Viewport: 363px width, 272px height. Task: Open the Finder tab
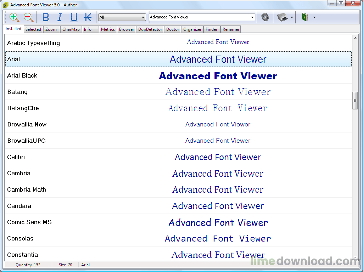pos(212,29)
